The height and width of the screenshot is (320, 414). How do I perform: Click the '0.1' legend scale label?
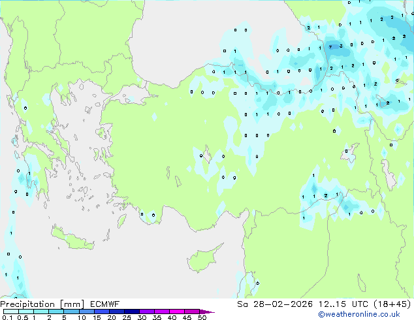(x=7, y=317)
